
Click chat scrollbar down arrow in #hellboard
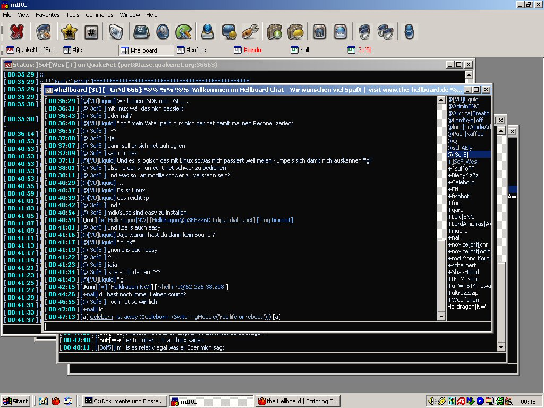[441, 317]
